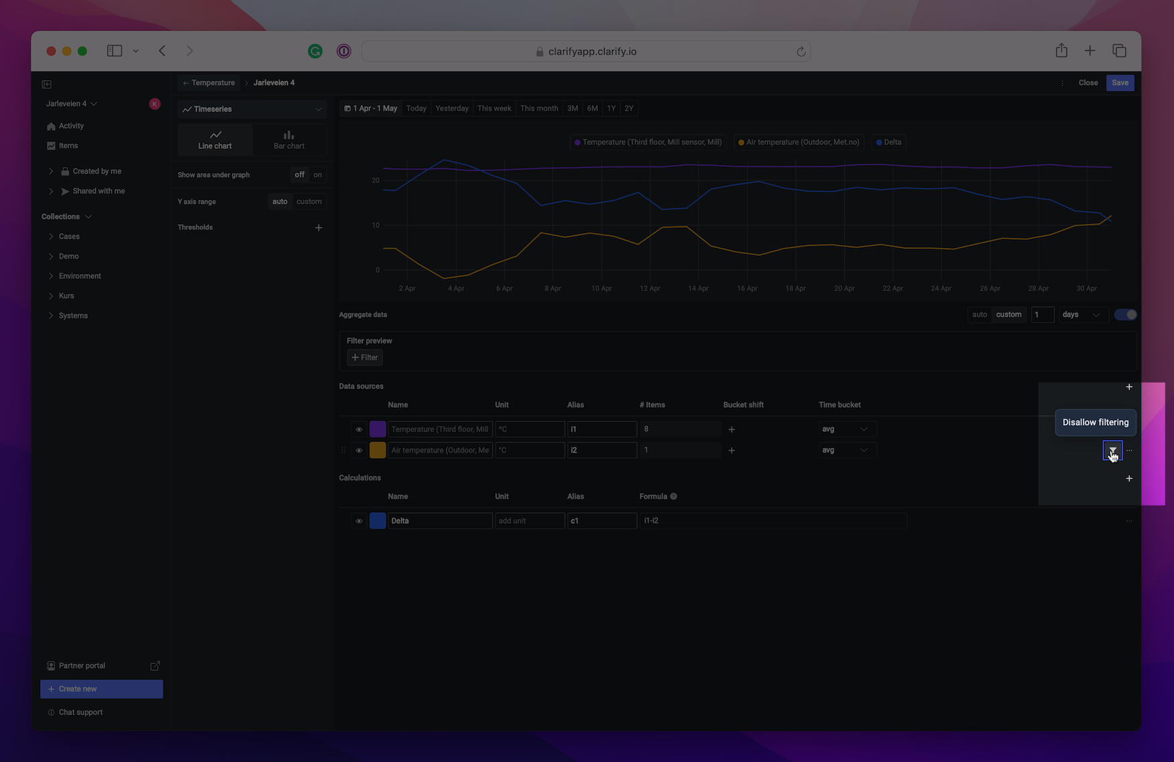The image size is (1174, 762).
Task: Click the Close button
Action: point(1088,83)
